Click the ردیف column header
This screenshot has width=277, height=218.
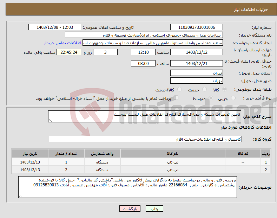point(266,154)
